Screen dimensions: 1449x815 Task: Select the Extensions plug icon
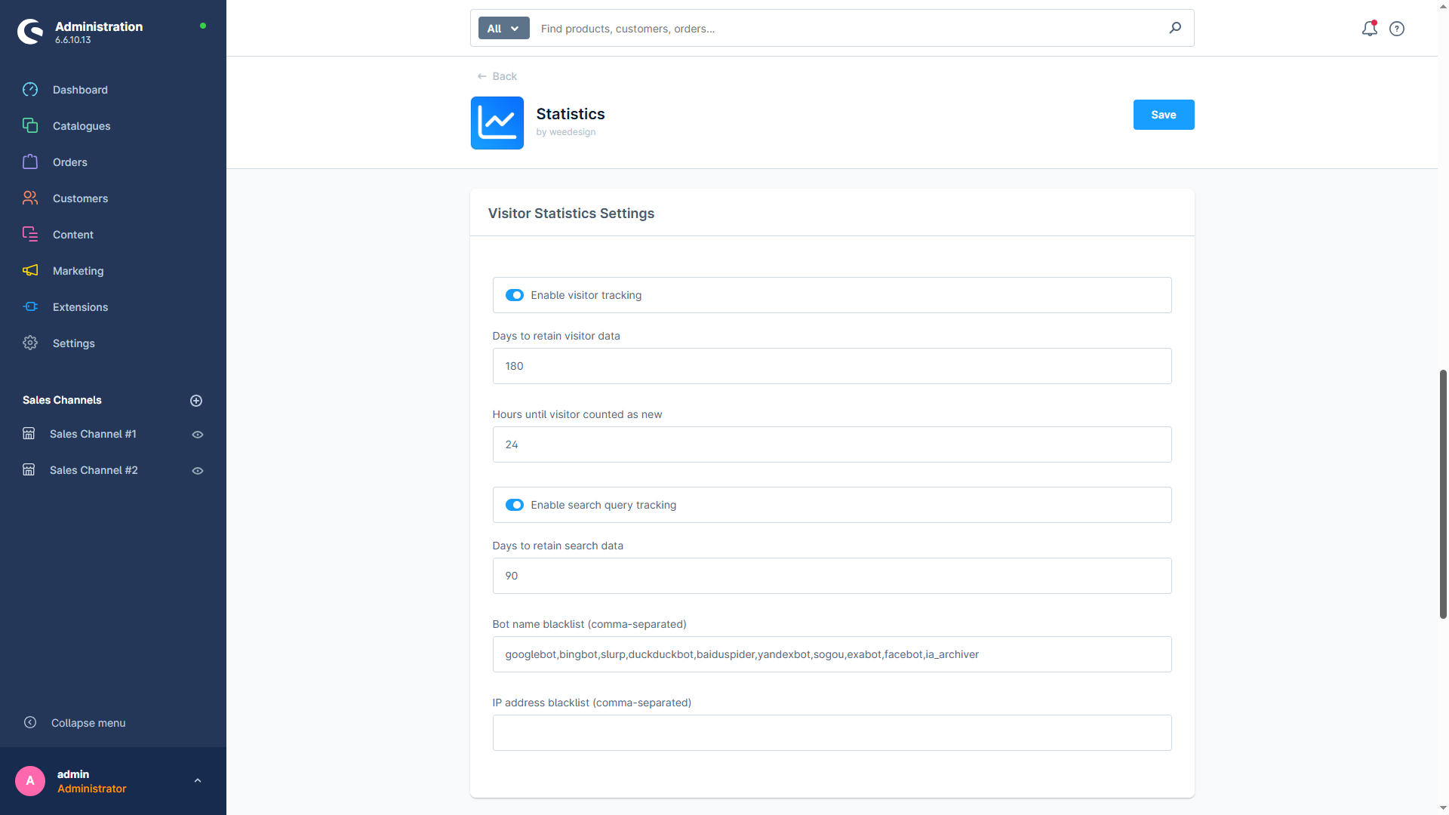(30, 307)
